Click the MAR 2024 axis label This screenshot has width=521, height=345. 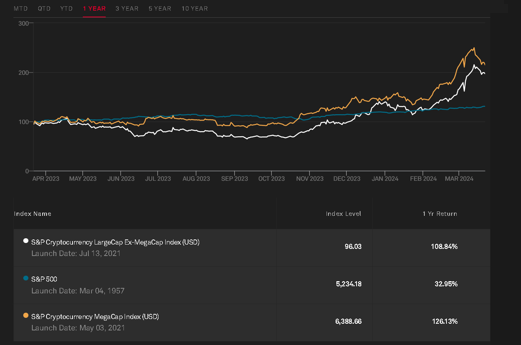point(459,179)
